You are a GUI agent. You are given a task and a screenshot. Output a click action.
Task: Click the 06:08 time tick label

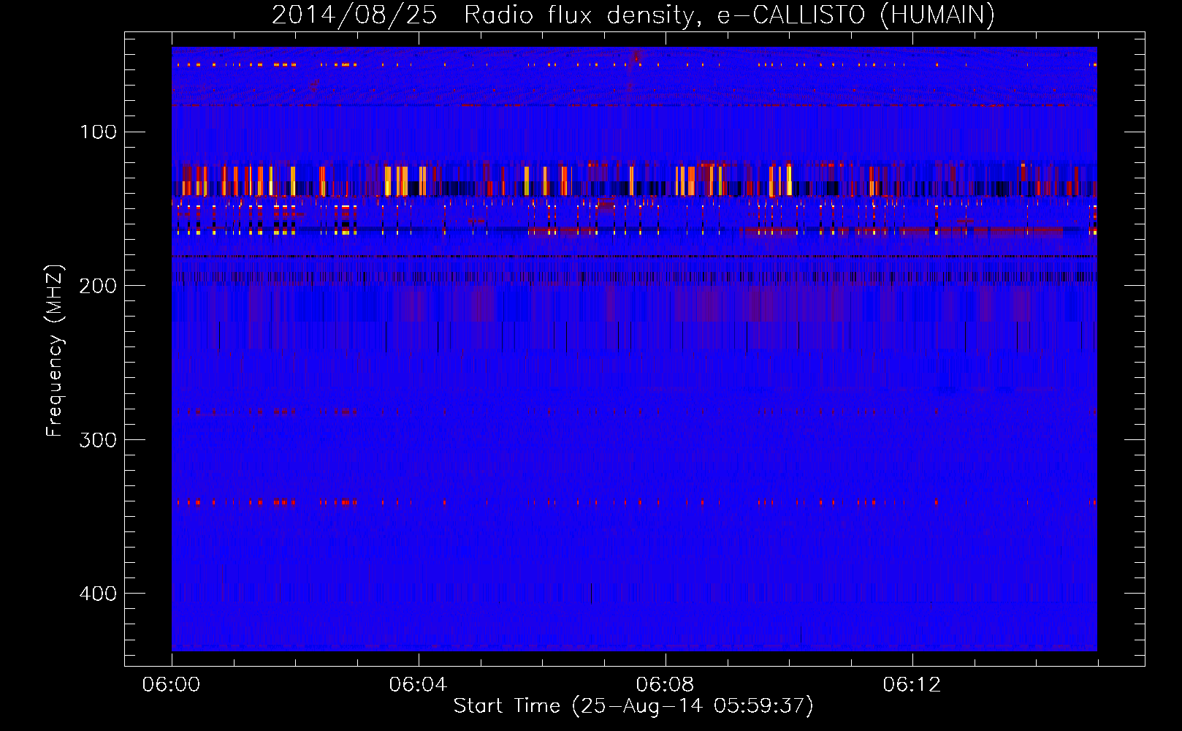[665, 684]
